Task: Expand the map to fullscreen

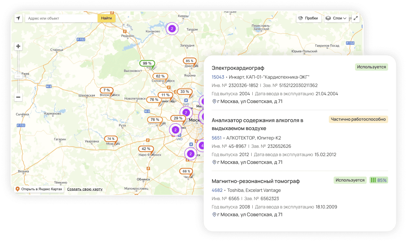Action: 356,18
